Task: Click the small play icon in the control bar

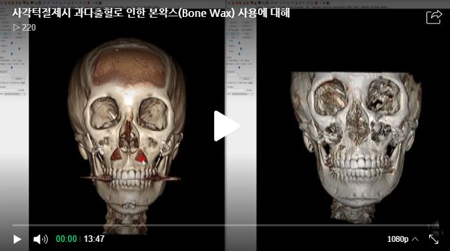Action: (17, 239)
